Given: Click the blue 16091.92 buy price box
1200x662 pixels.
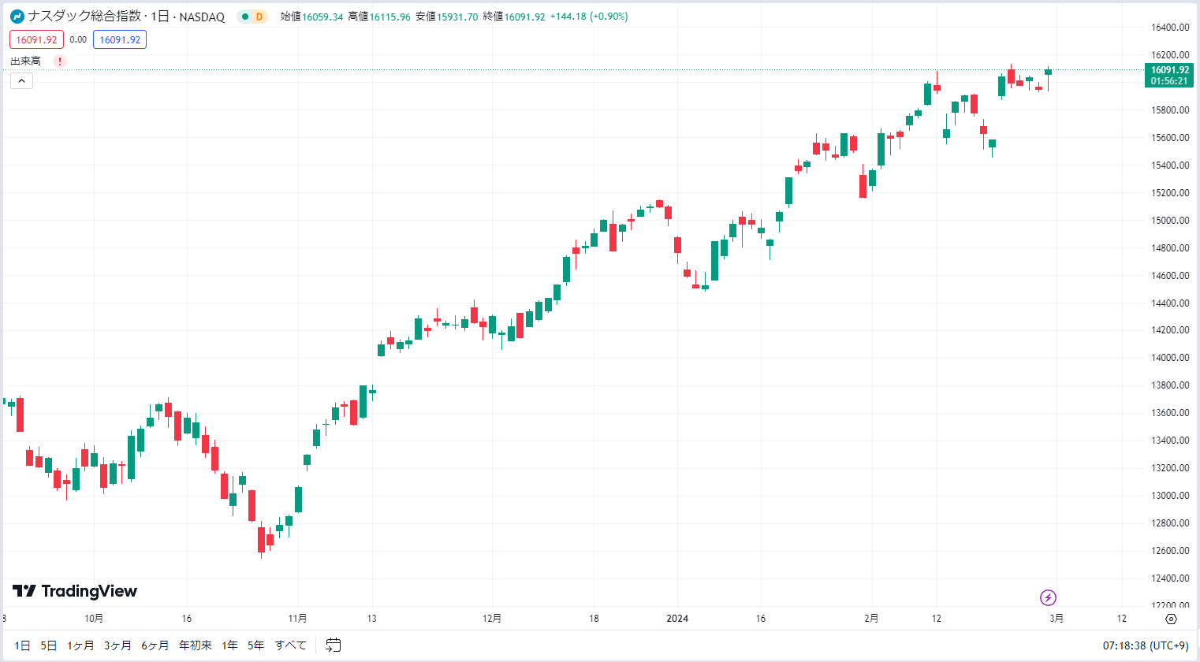Looking at the screenshot, I should click(120, 39).
